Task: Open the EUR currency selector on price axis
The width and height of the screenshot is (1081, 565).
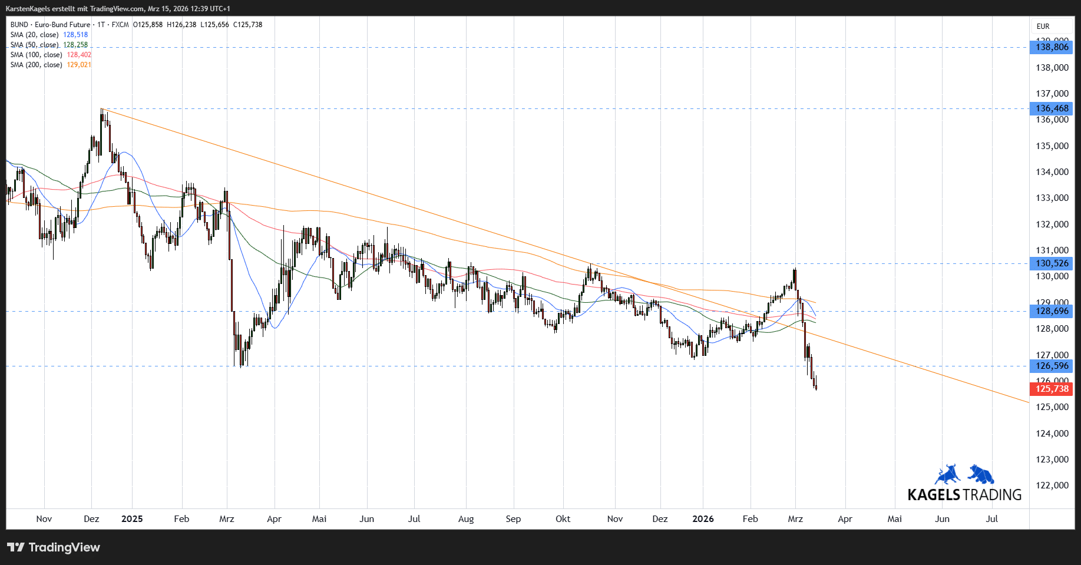Action: coord(1043,27)
